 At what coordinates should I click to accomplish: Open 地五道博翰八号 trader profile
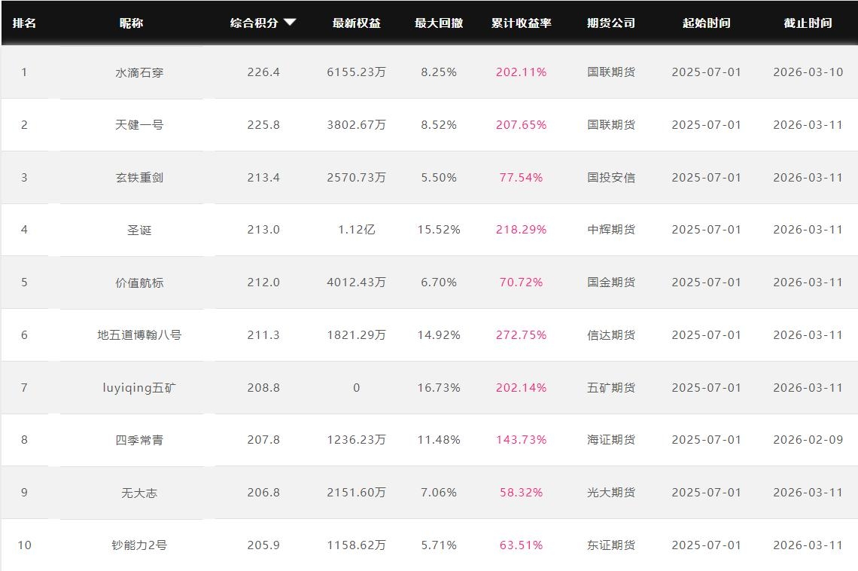139,335
